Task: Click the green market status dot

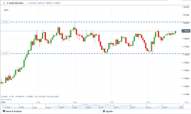Action: [x=8, y=3]
